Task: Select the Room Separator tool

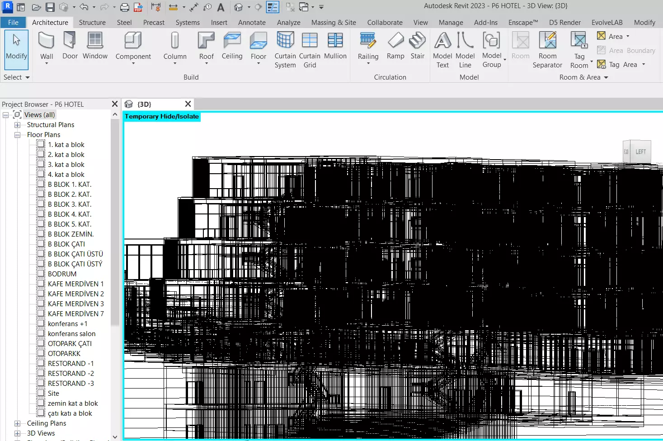Action: click(547, 50)
